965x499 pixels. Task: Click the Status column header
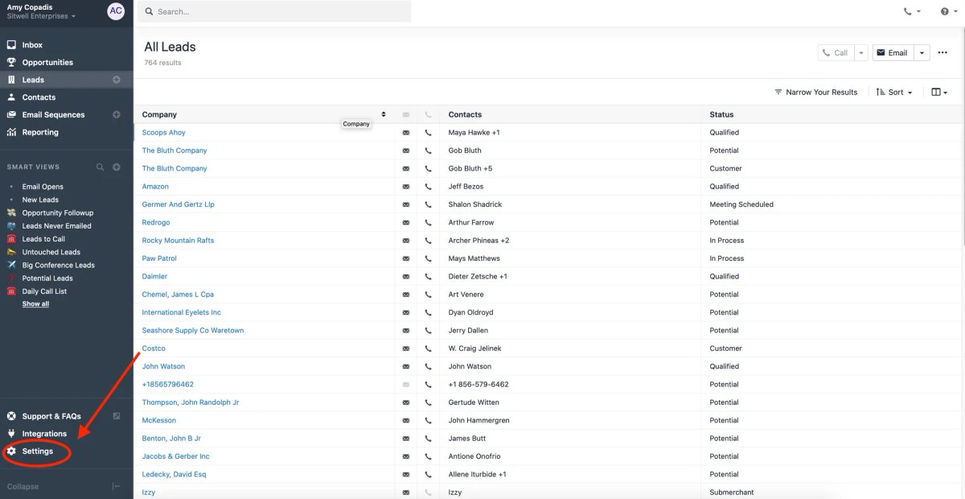point(721,114)
